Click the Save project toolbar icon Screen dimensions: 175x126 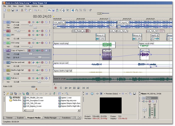[x=13, y=10]
